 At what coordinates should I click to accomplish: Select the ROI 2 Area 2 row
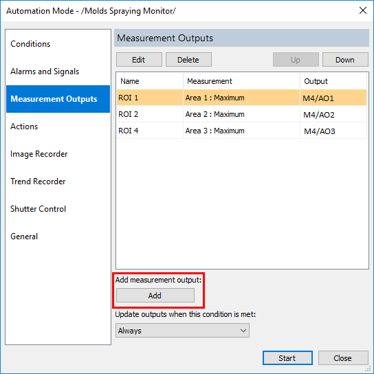241,114
